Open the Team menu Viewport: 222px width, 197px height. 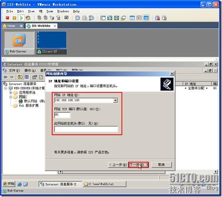50,11
